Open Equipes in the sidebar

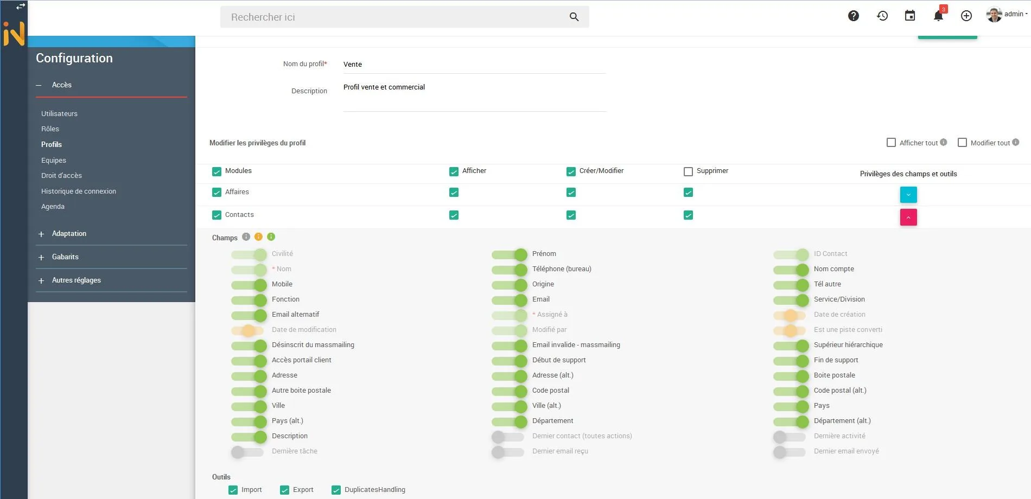click(x=54, y=160)
